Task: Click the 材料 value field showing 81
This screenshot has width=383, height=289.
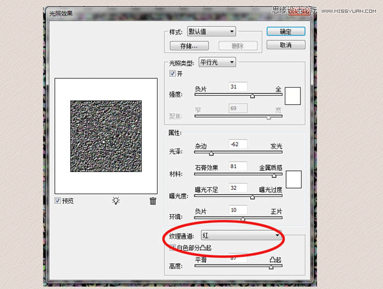Action: 237,166
